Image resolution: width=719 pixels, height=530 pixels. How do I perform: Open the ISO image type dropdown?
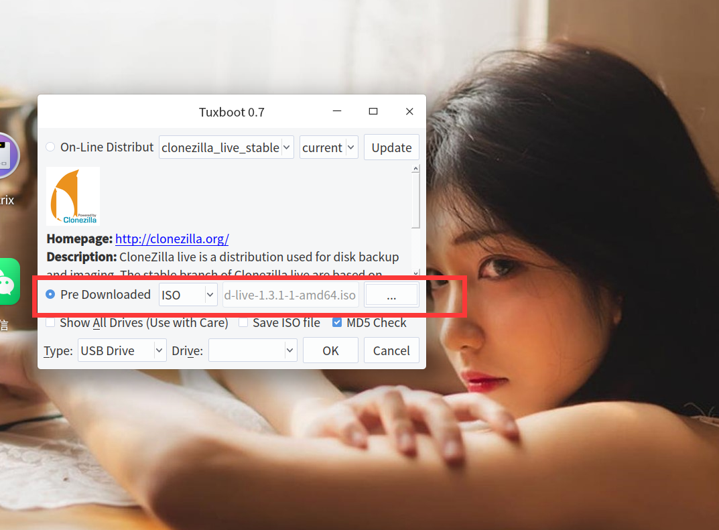[x=188, y=295]
